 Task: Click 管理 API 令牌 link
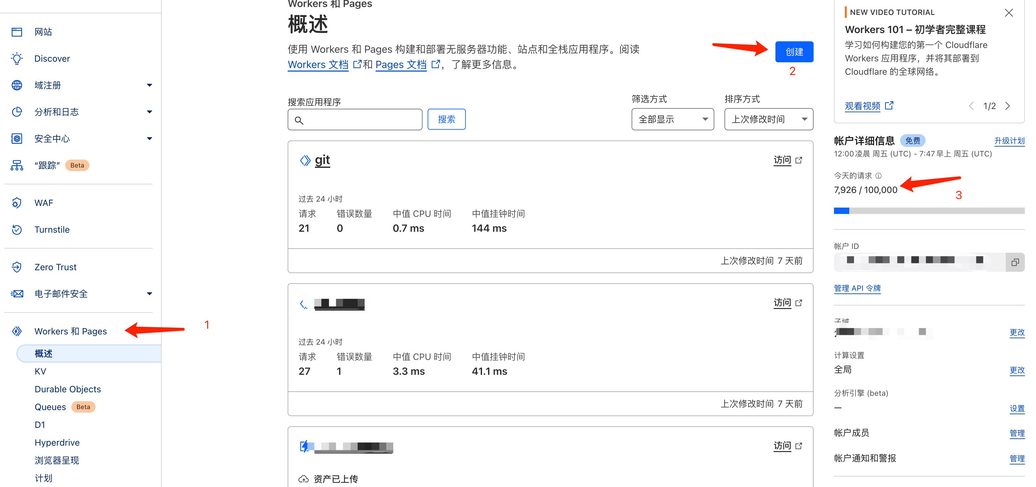click(x=857, y=288)
